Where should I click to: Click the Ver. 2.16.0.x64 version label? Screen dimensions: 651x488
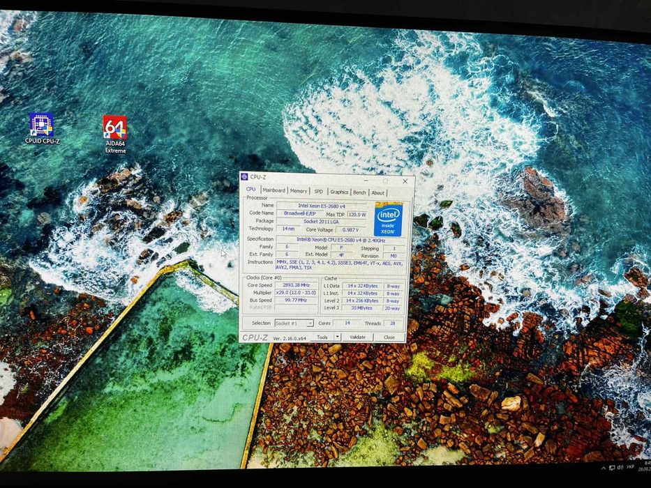290,338
